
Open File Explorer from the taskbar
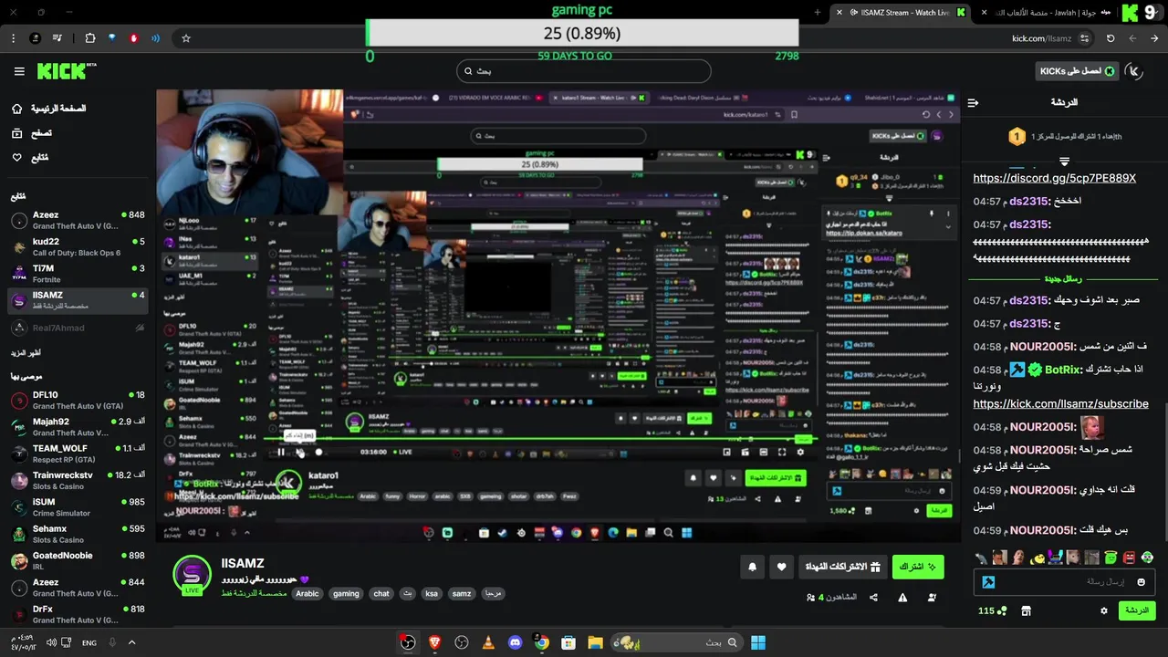tap(595, 642)
